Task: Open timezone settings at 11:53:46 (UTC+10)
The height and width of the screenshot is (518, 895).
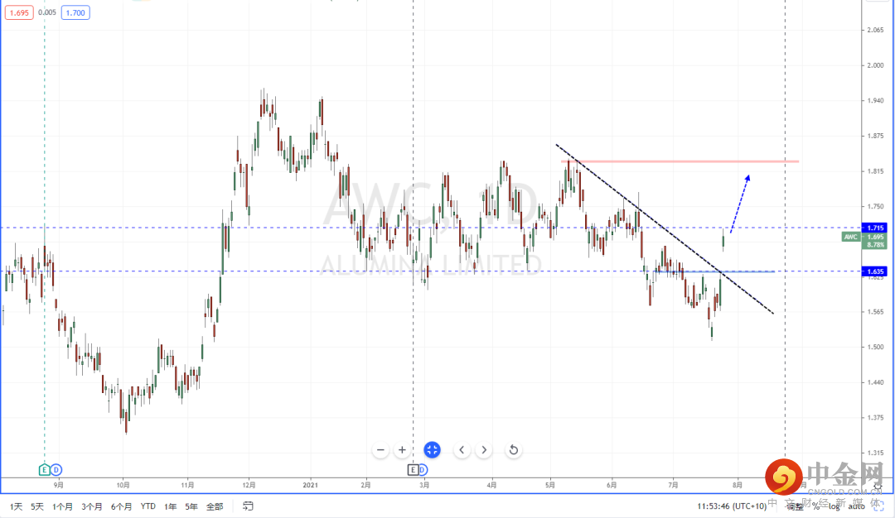Action: pos(732,506)
